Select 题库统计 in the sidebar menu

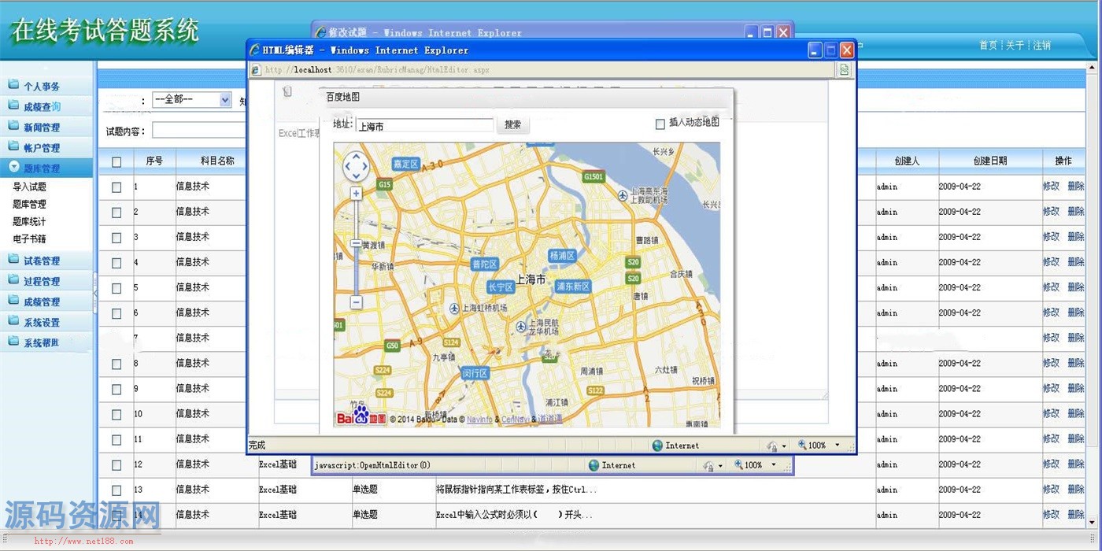click(30, 222)
